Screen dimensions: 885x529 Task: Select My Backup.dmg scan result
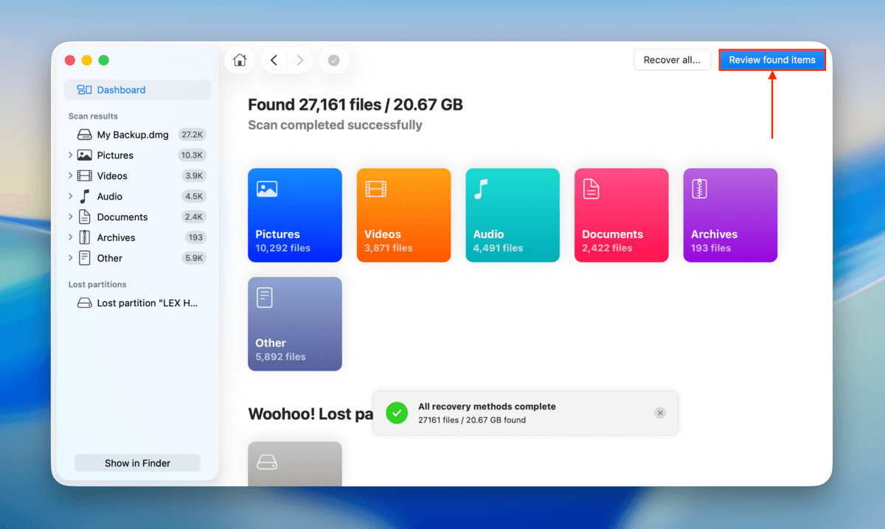137,135
